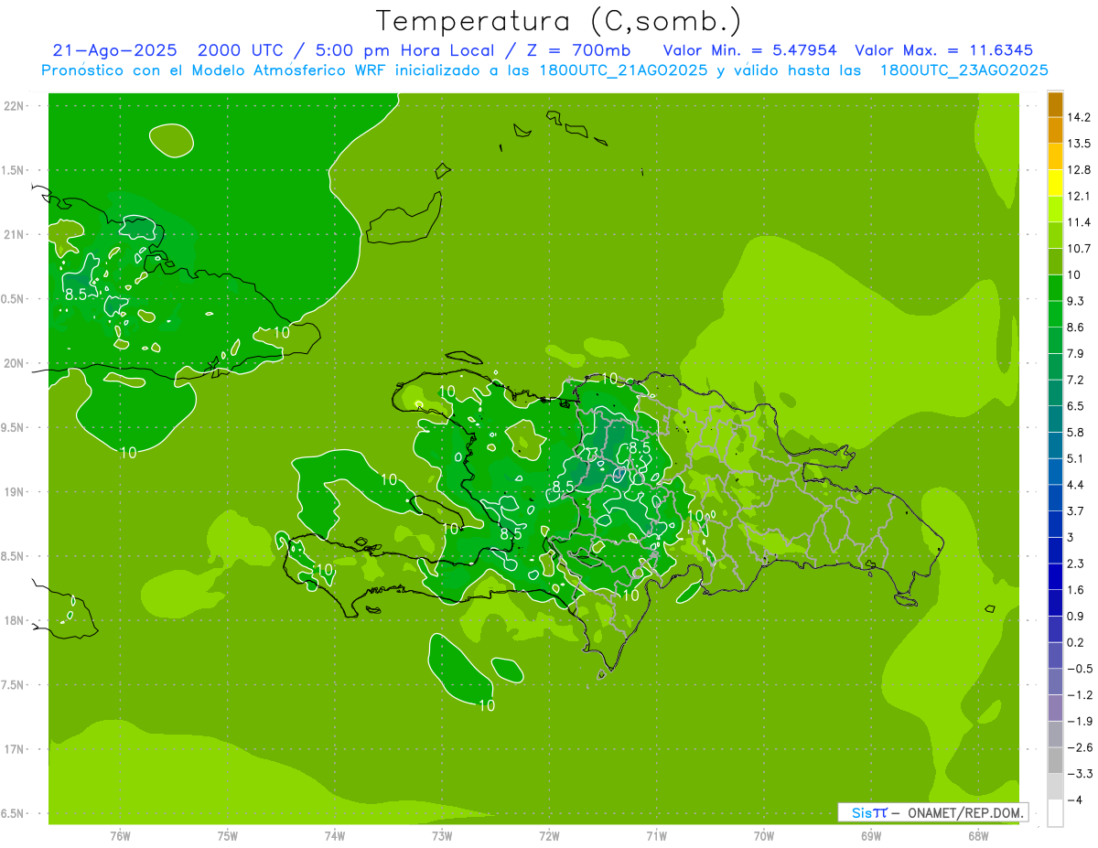This screenshot has width=1098, height=848.
Task: Click the 'Temperatura (C,somb.)' chart title
Action: tap(558, 21)
